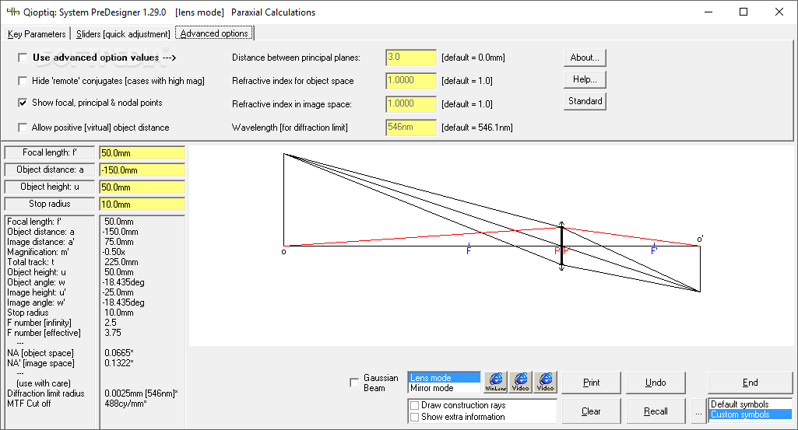The width and height of the screenshot is (798, 430).
Task: Open the first Video link icon
Action: click(x=520, y=382)
